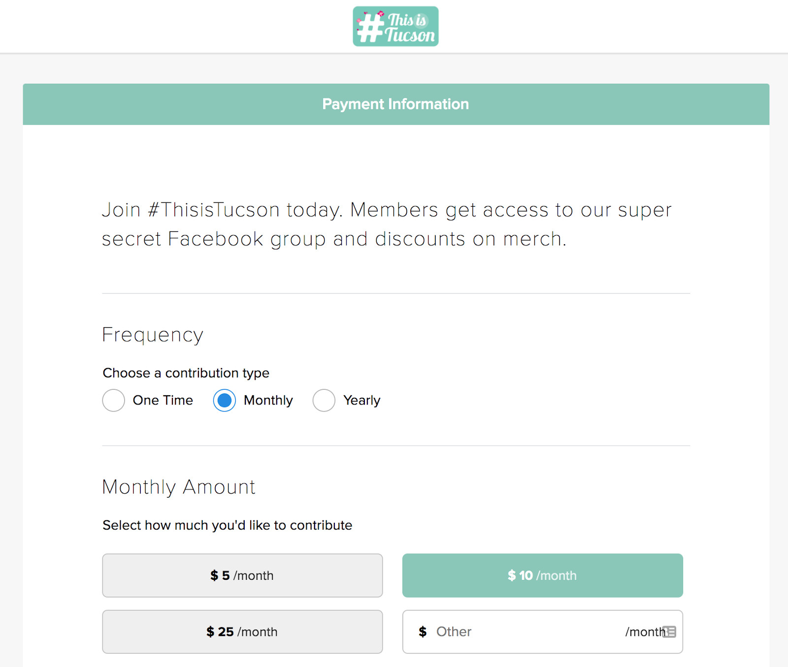The height and width of the screenshot is (667, 788).
Task: Click the Frequency section heading
Action: [152, 335]
